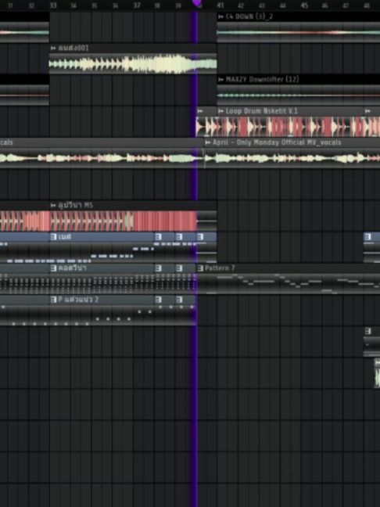
Task: Click the MAXZY Downlifter (12) waveform
Action: point(299,95)
